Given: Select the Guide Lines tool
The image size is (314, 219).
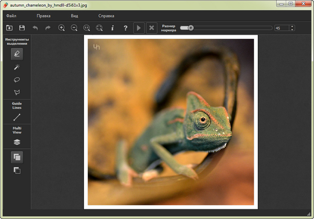Looking at the screenshot, I should pos(17,117).
